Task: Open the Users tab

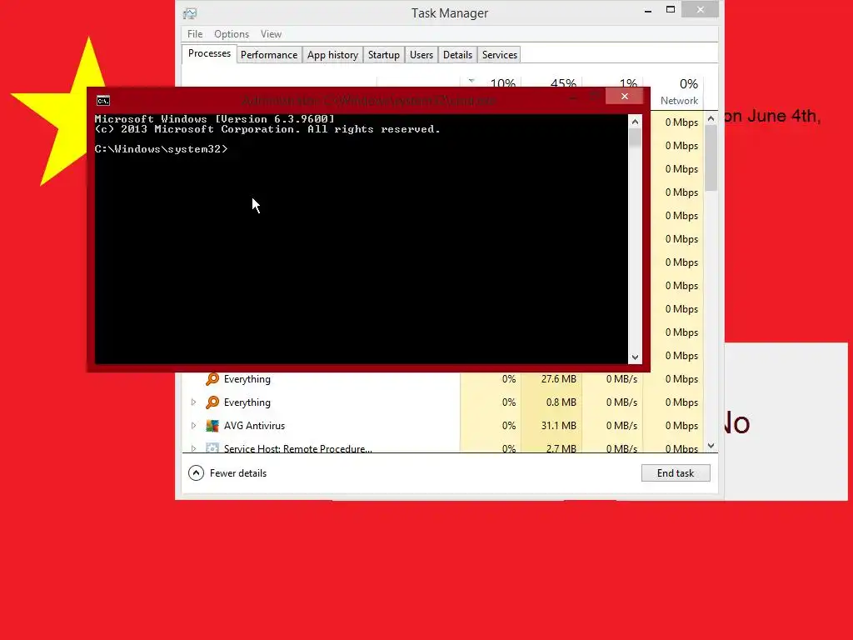Action: pyautogui.click(x=421, y=54)
